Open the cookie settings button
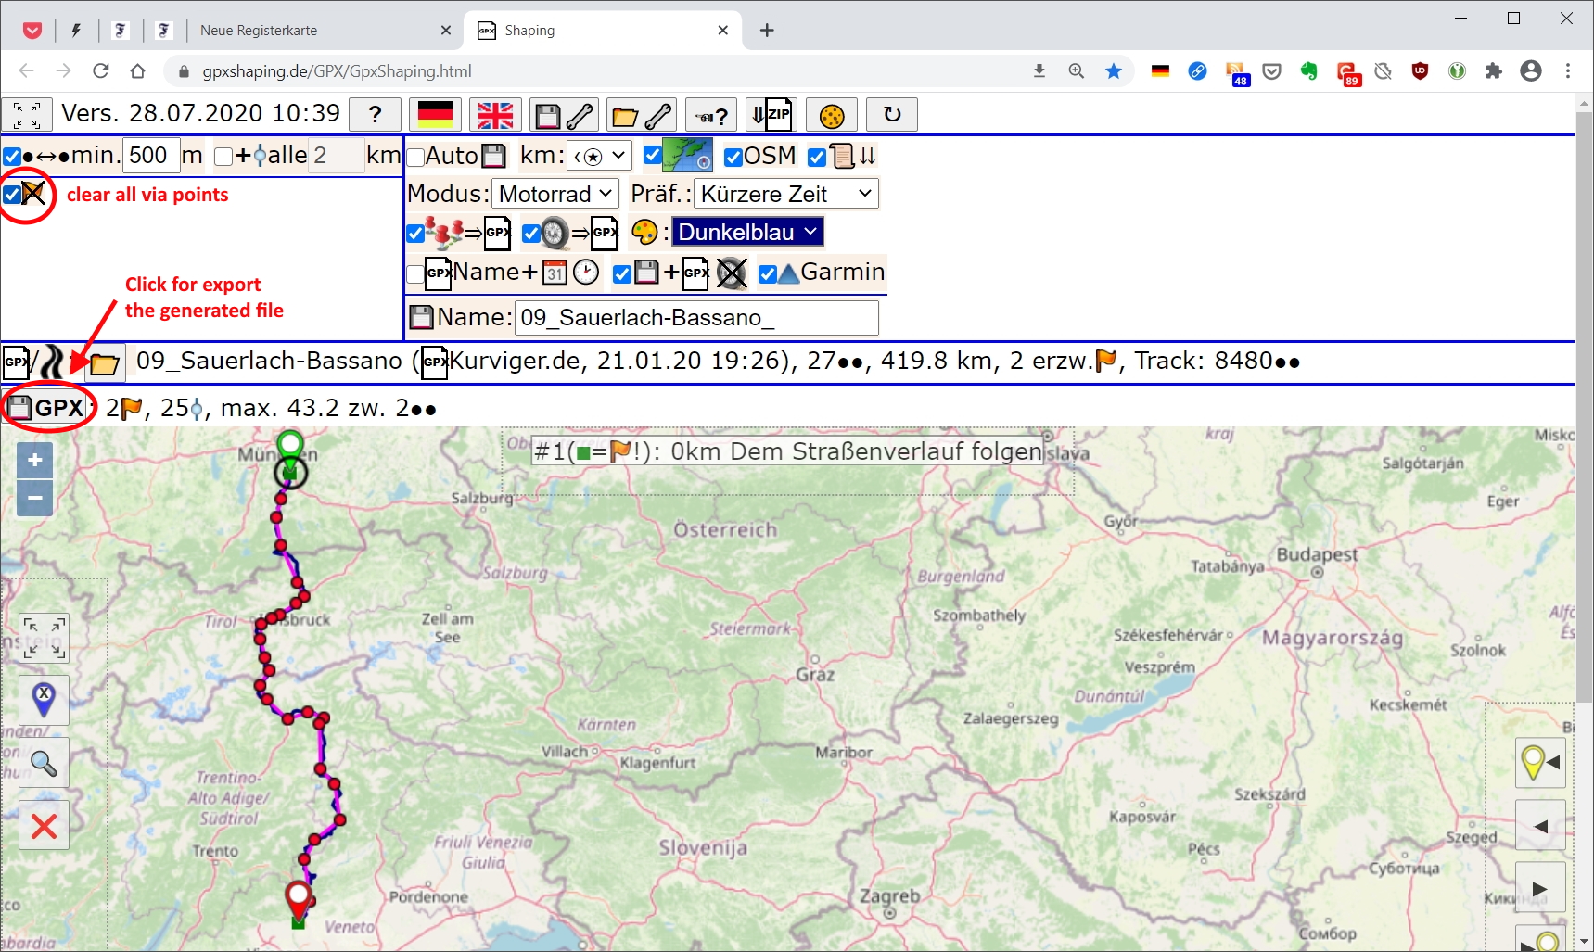 tap(832, 115)
